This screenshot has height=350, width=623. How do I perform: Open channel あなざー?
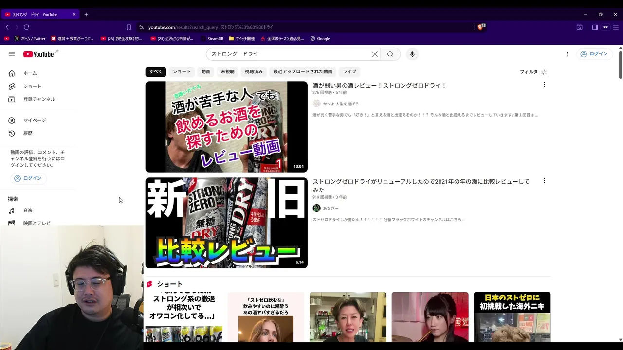pyautogui.click(x=331, y=208)
